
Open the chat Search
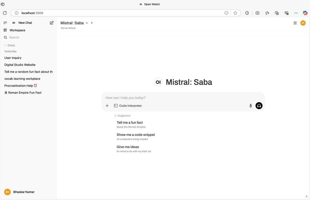[x=14, y=37]
